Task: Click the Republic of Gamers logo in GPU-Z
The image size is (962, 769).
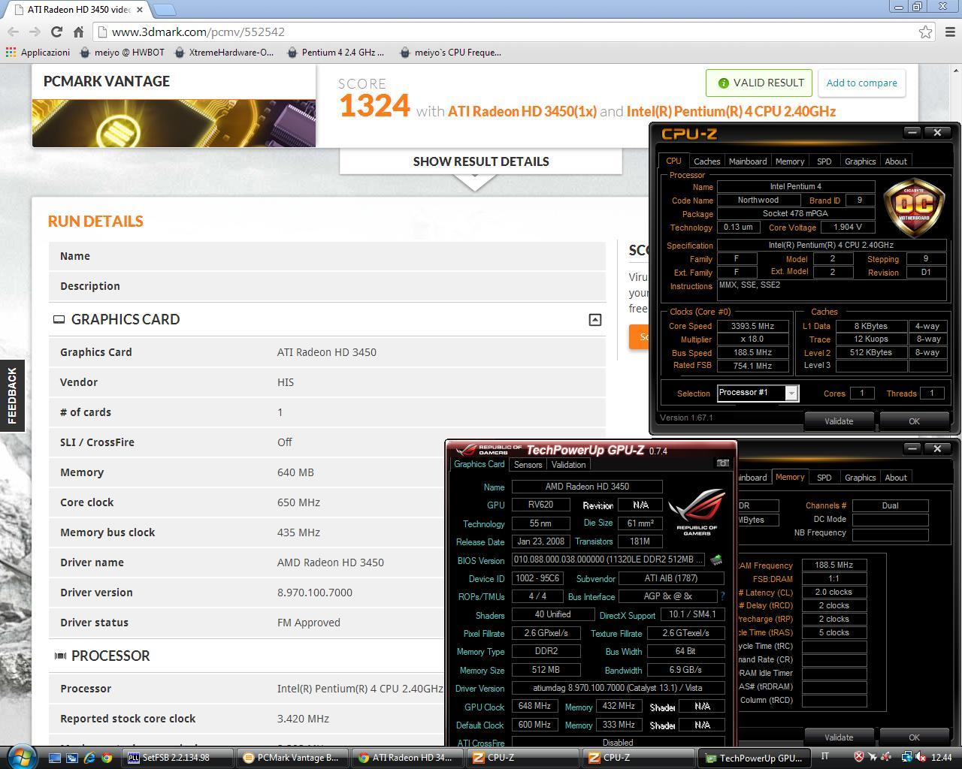Action: [697, 511]
